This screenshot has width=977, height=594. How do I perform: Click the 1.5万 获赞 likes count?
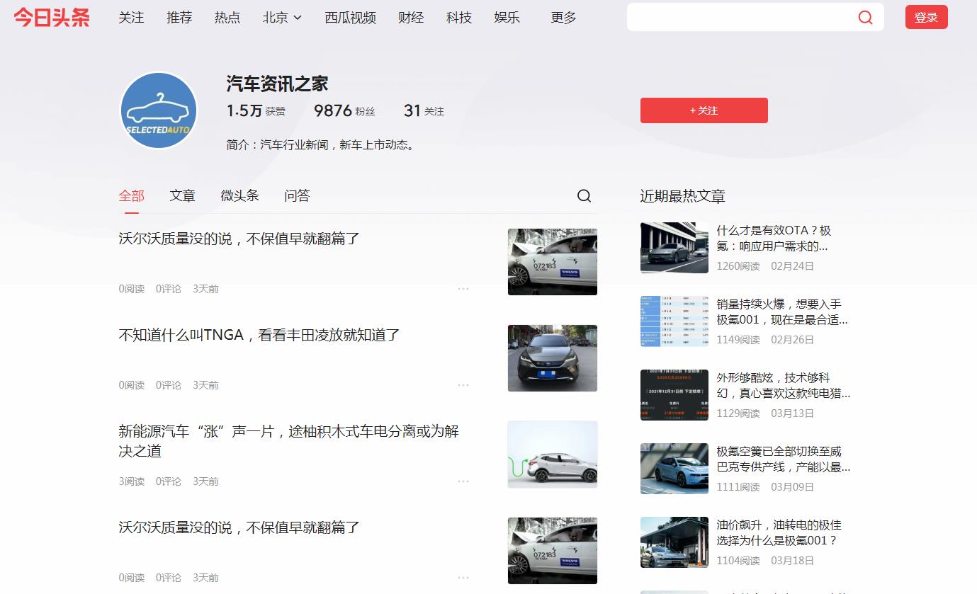click(x=256, y=111)
